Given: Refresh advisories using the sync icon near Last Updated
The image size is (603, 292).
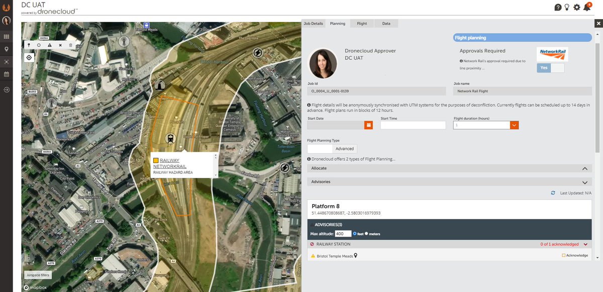Looking at the screenshot, I should tap(553, 192).
